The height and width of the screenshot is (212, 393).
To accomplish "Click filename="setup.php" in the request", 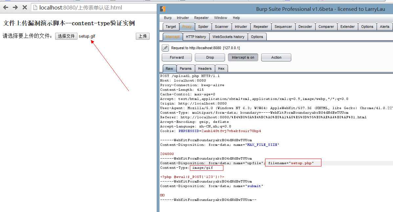I will click(291, 163).
